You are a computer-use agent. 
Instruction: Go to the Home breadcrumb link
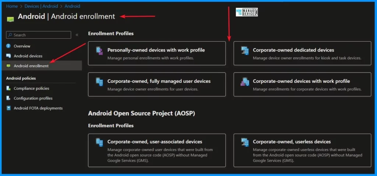(x=12, y=6)
